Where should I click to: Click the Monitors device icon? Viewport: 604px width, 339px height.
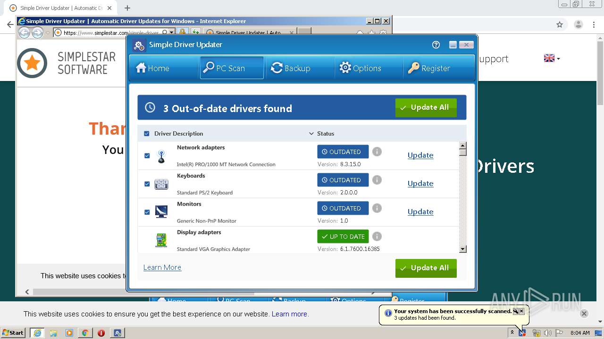pos(161,212)
